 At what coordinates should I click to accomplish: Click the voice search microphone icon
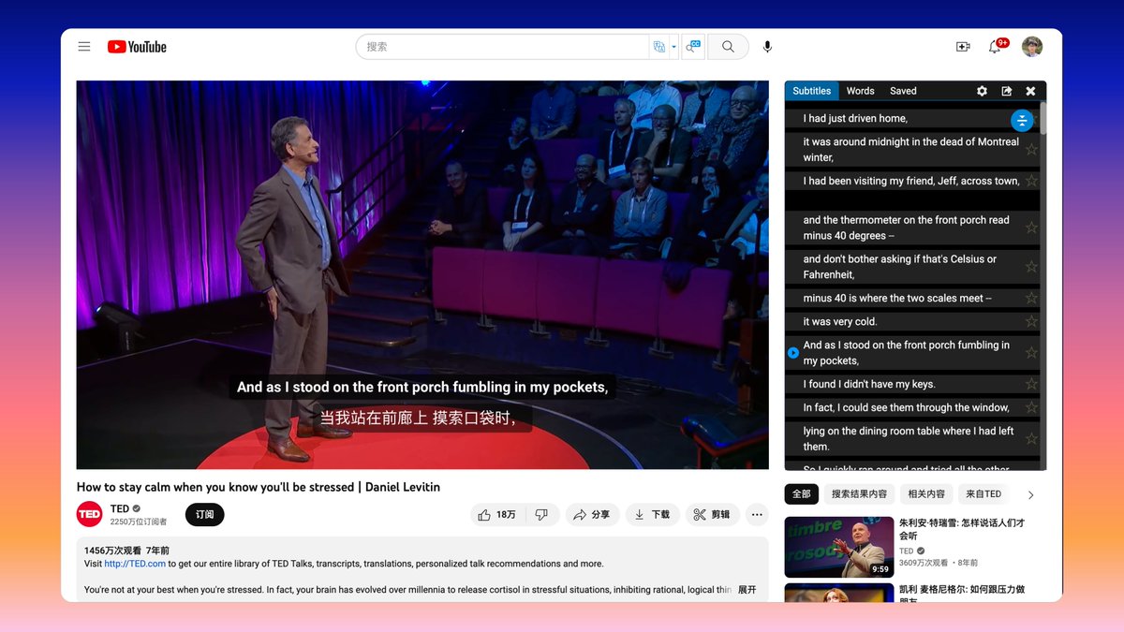coord(765,46)
